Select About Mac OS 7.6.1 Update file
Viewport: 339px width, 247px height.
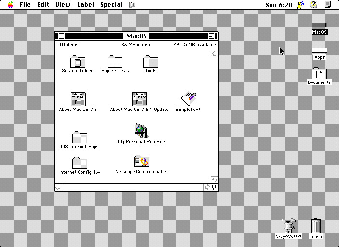(x=139, y=99)
